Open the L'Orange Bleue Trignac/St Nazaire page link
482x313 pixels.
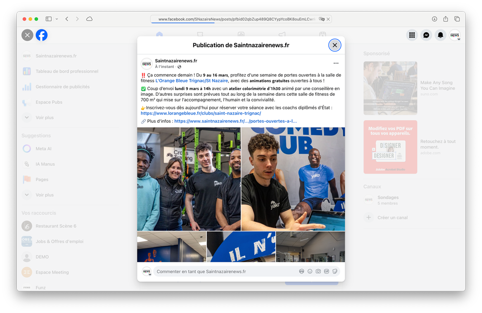[191, 81]
